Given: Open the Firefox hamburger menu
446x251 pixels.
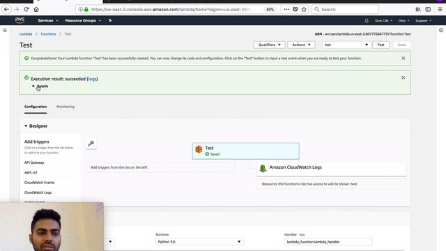Looking at the screenshot, I should click(x=440, y=9).
